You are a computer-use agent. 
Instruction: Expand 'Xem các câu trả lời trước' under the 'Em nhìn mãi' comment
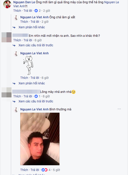coord(36,45)
